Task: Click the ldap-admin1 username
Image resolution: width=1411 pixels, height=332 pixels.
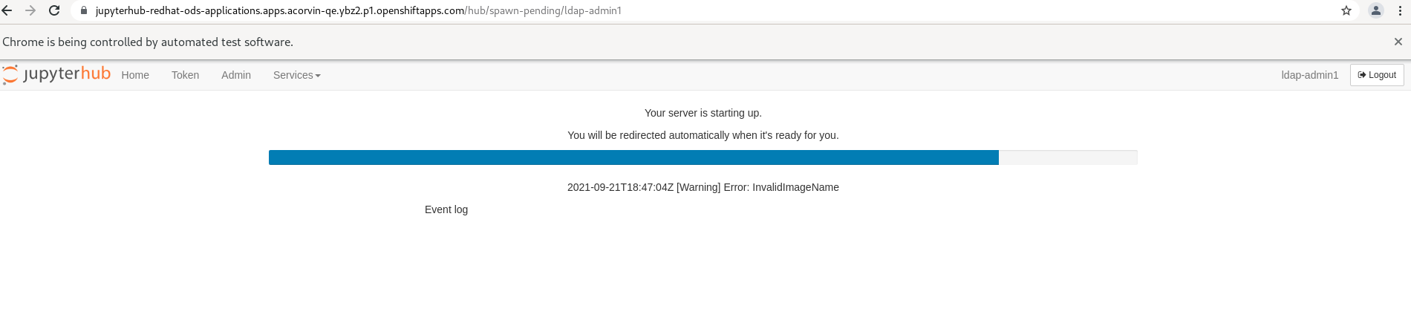Action: tap(1310, 75)
